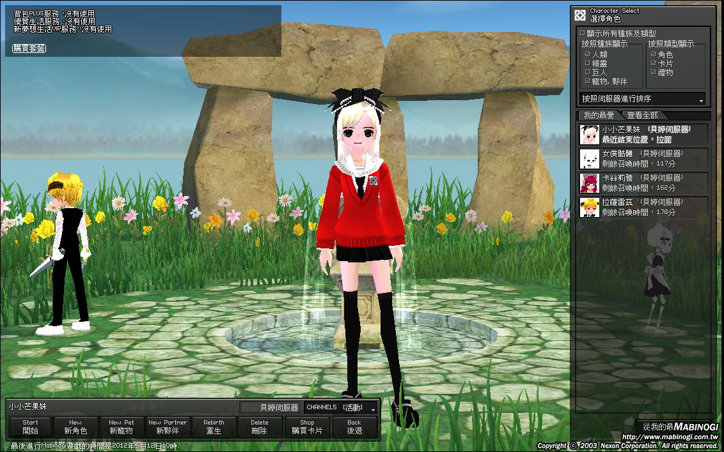Check the 精靈 race filter box

coord(587,64)
